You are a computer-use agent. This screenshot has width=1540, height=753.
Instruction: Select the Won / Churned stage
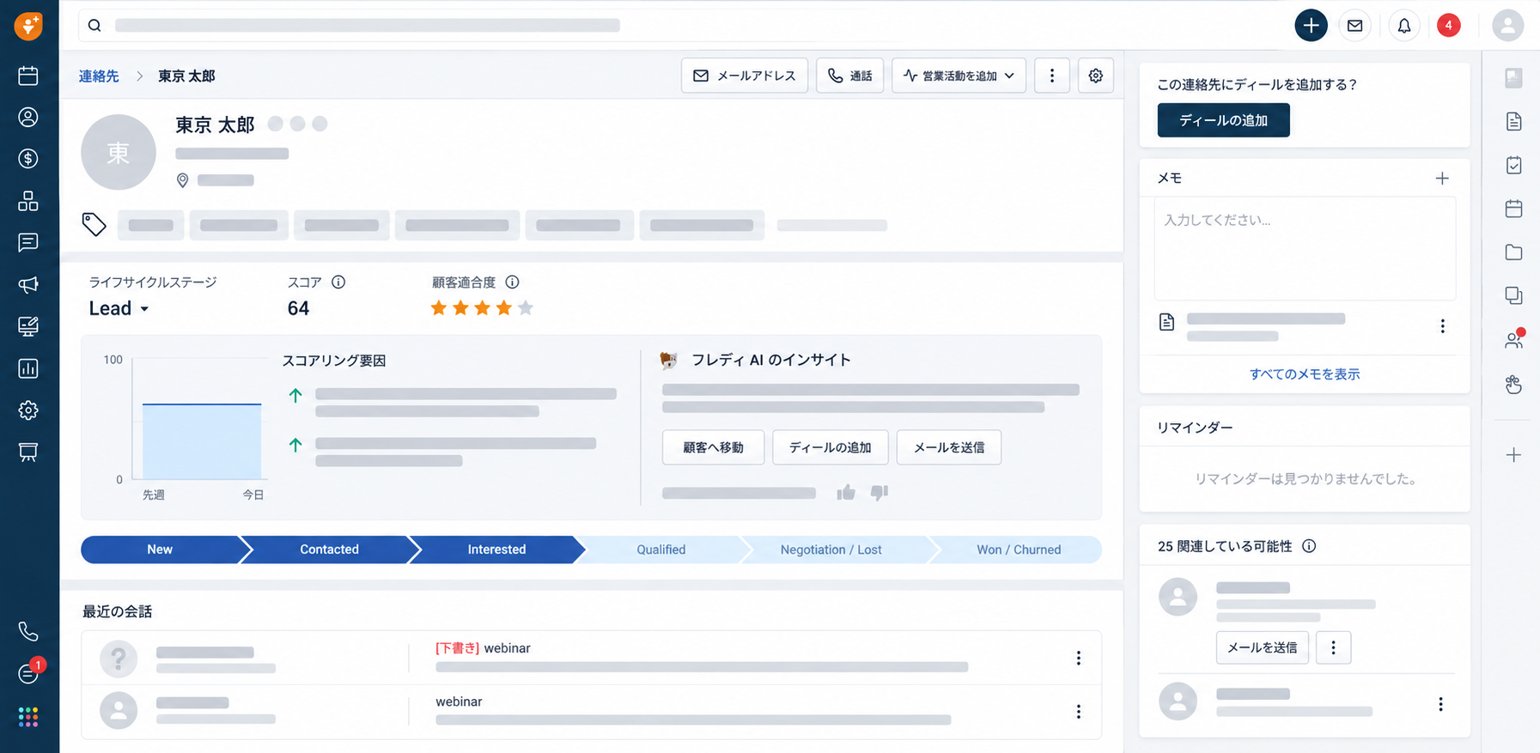(x=1019, y=550)
